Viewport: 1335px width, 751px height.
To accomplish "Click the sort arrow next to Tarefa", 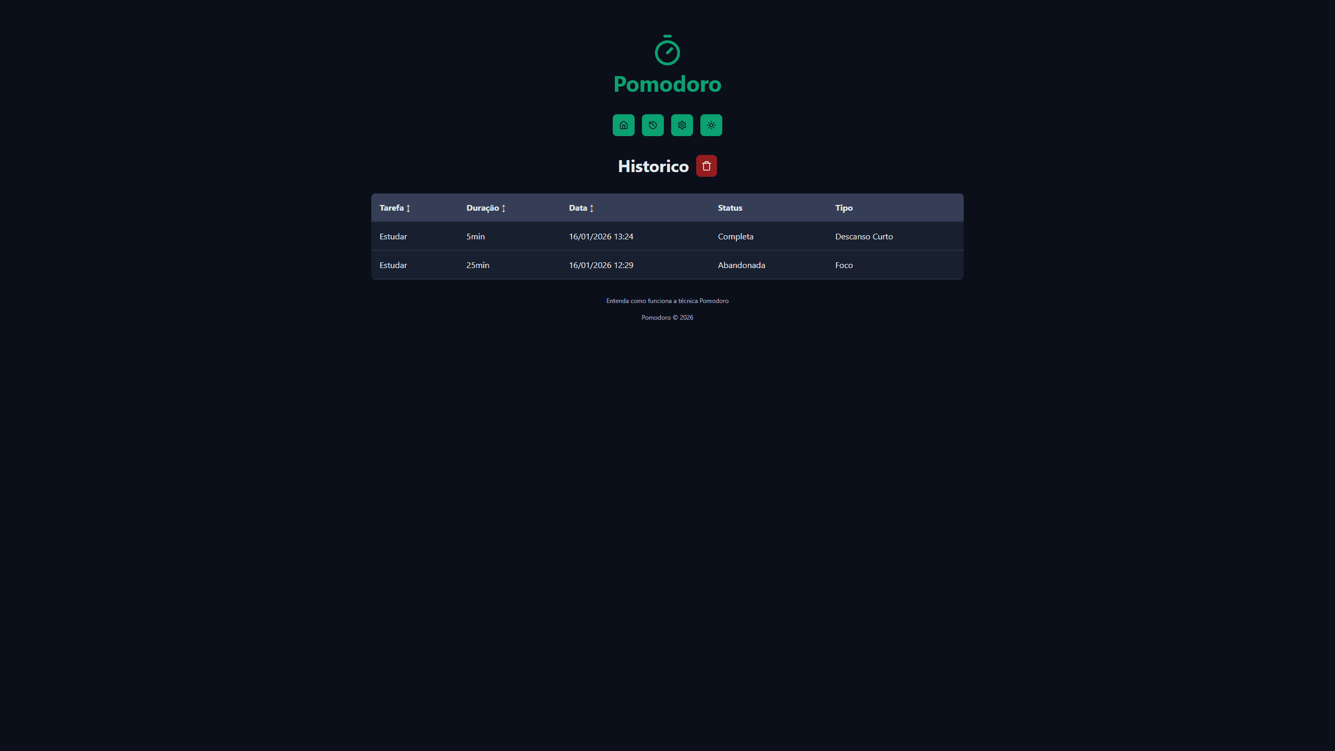I will (x=409, y=208).
